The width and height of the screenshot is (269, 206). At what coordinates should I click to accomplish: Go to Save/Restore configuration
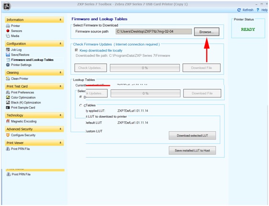[x=20, y=55]
